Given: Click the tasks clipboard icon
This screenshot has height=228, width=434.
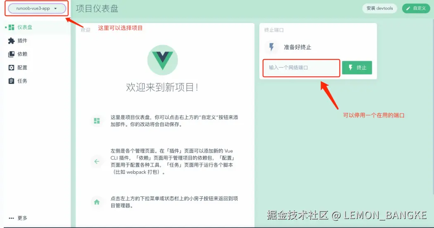Looking at the screenshot, I should pyautogui.click(x=11, y=81).
